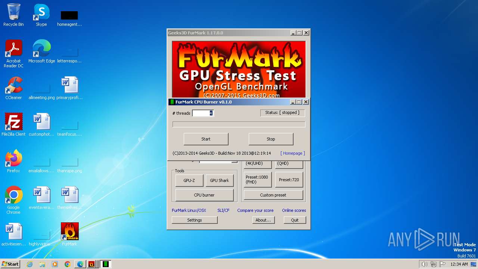Open the SLI/CF link

point(223,210)
